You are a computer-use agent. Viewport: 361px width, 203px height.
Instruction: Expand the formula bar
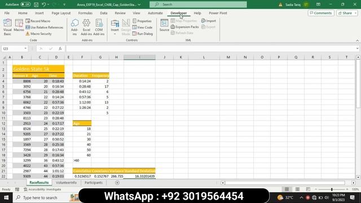[x=357, y=48]
